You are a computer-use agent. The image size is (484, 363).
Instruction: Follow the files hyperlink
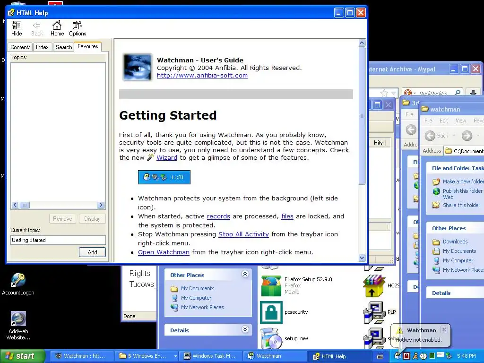pos(287,216)
